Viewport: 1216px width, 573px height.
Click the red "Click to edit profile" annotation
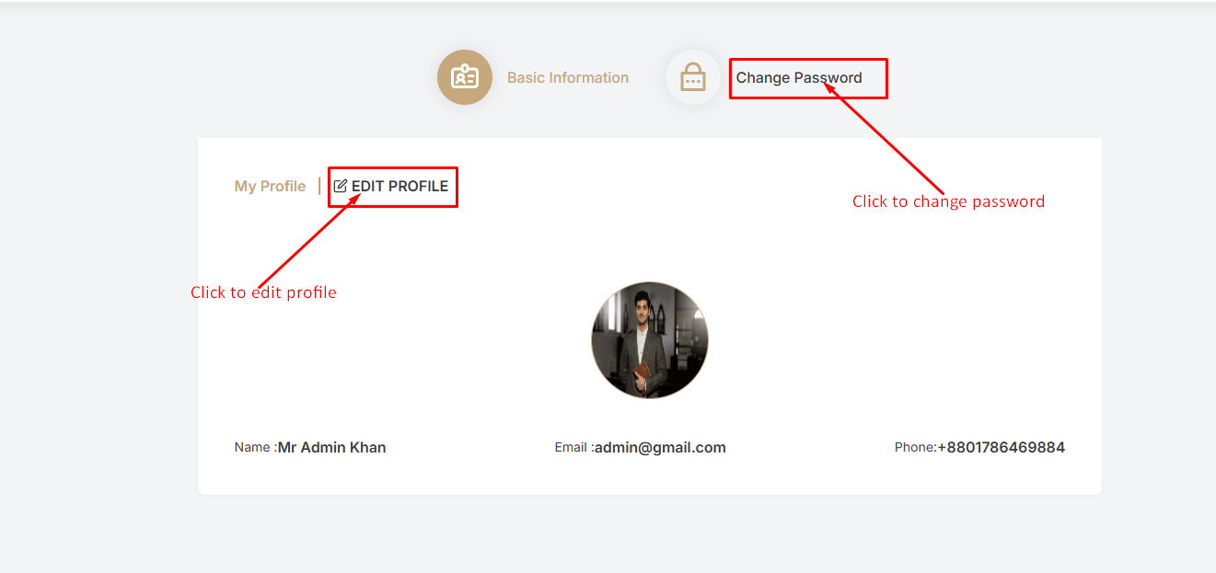coord(264,292)
